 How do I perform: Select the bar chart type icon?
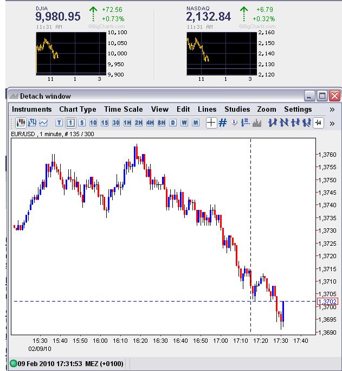click(x=32, y=123)
